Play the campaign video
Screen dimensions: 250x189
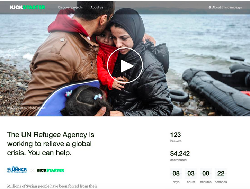click(125, 65)
